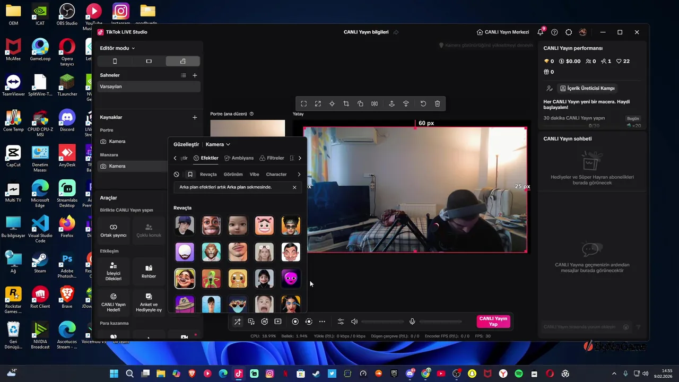Click İçerik Üreticisi Kampı button
This screenshot has height=382, width=679.
pos(588,89)
